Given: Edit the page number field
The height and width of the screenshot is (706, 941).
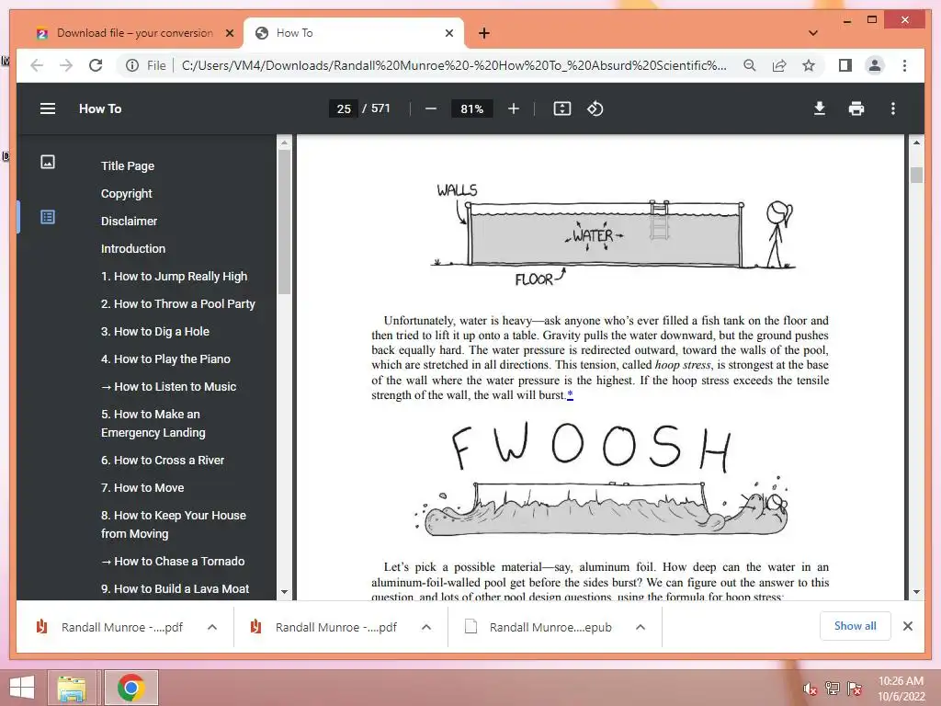Looking at the screenshot, I should [344, 108].
